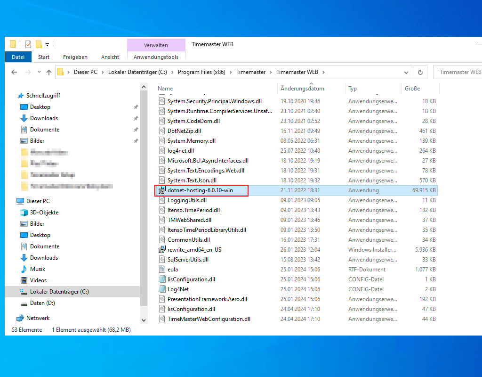Select the rewrite_amd64_en-US Windows Installer file
Screen dimensions: 482x377
(193, 249)
